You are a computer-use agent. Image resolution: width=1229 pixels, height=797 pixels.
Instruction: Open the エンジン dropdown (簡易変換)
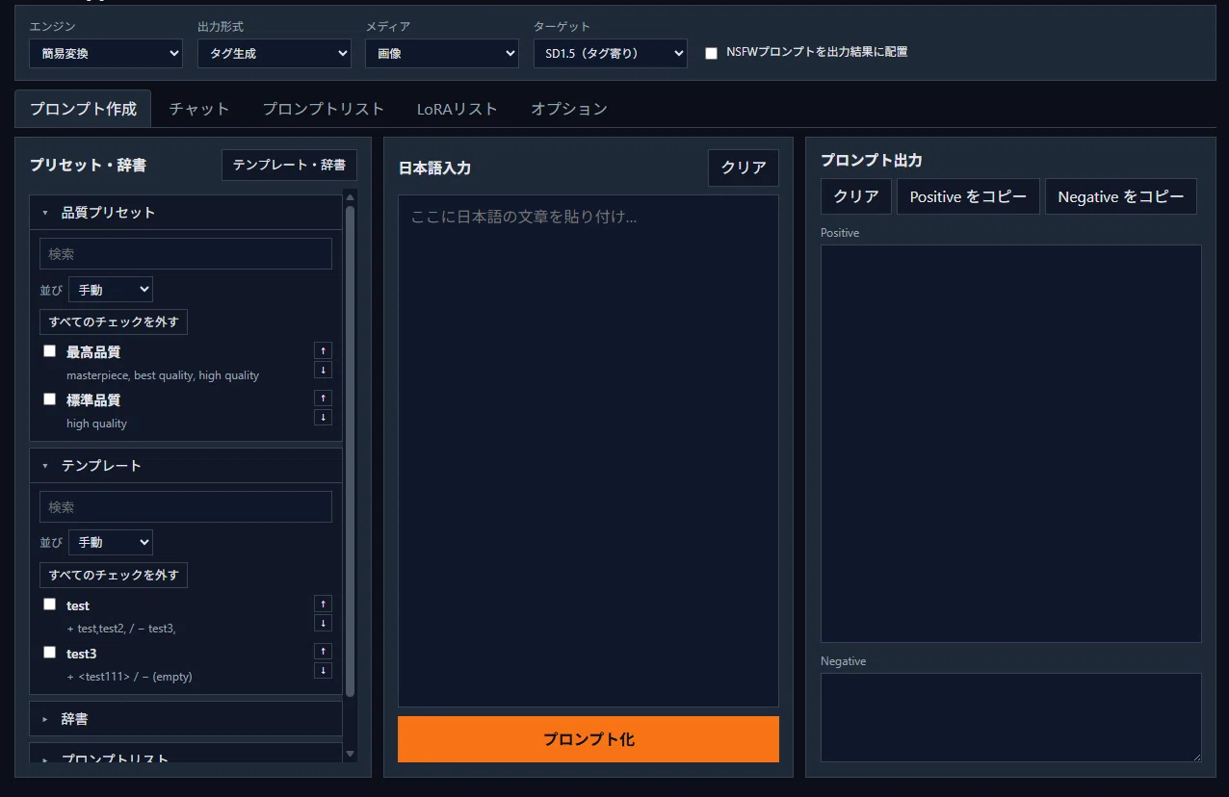coord(106,54)
